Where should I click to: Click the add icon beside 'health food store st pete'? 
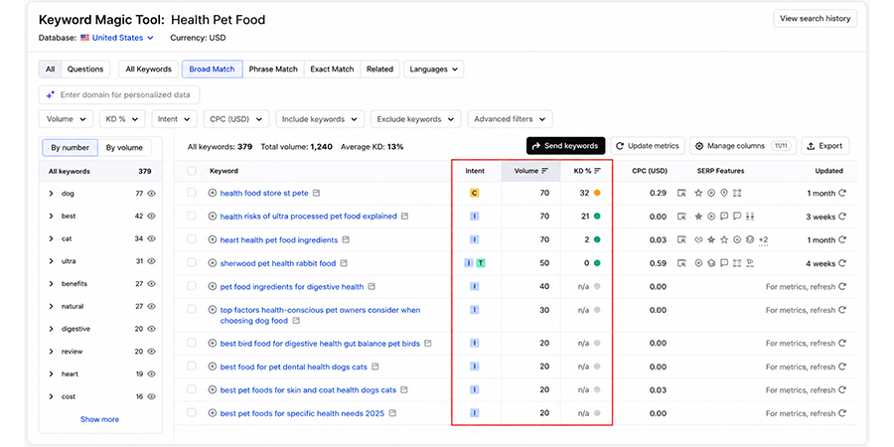[213, 193]
